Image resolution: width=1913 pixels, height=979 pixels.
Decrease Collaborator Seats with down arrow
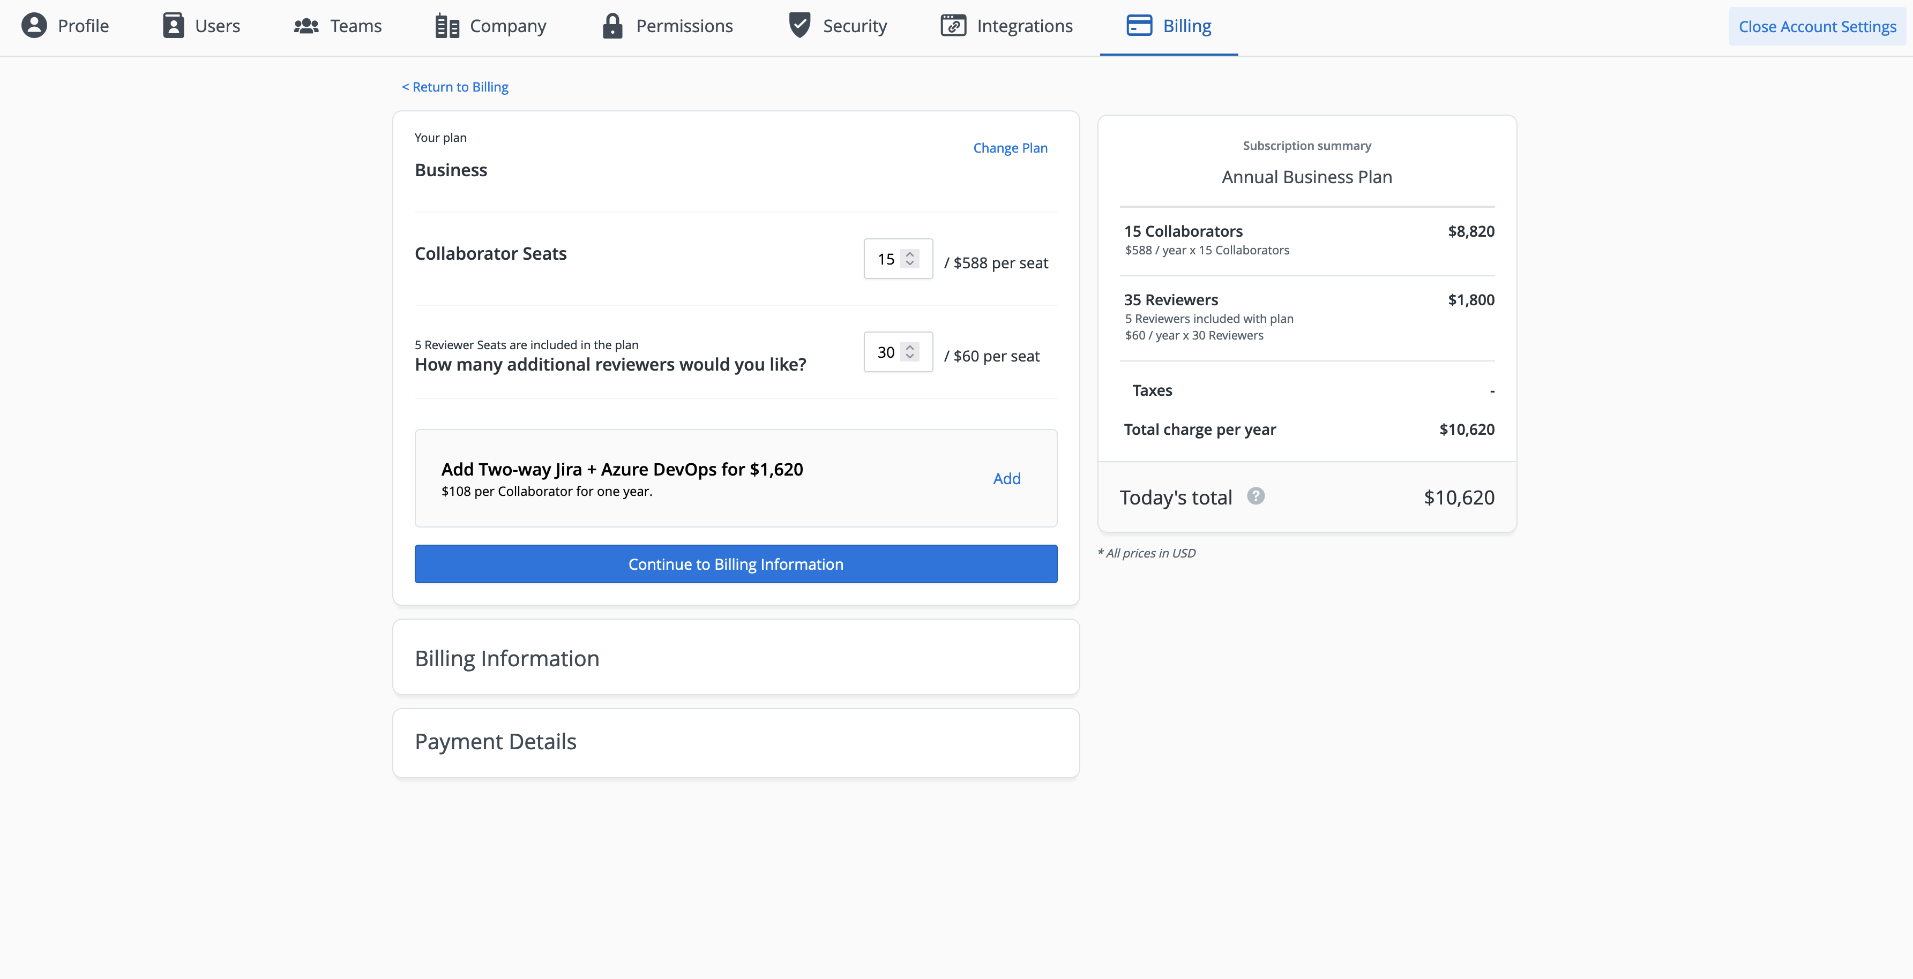(x=910, y=263)
